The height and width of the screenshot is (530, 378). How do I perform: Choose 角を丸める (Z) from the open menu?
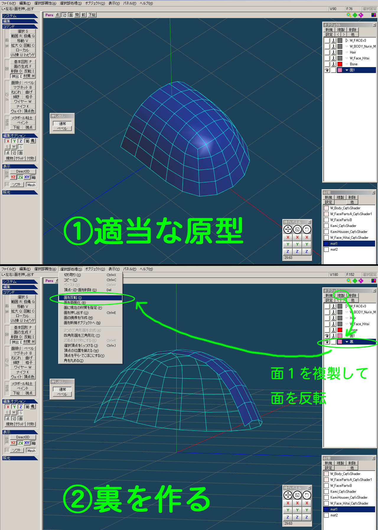[x=90, y=361]
